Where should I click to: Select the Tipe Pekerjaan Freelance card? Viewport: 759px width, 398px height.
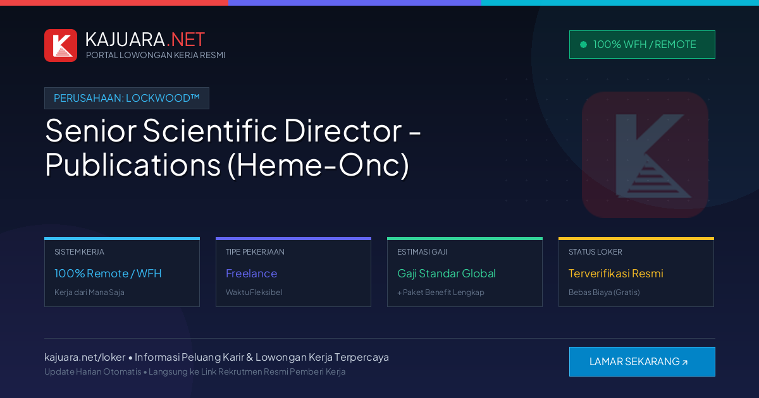tap(293, 272)
